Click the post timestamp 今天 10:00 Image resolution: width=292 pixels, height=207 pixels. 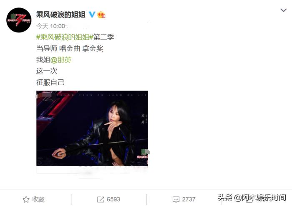pos(50,26)
